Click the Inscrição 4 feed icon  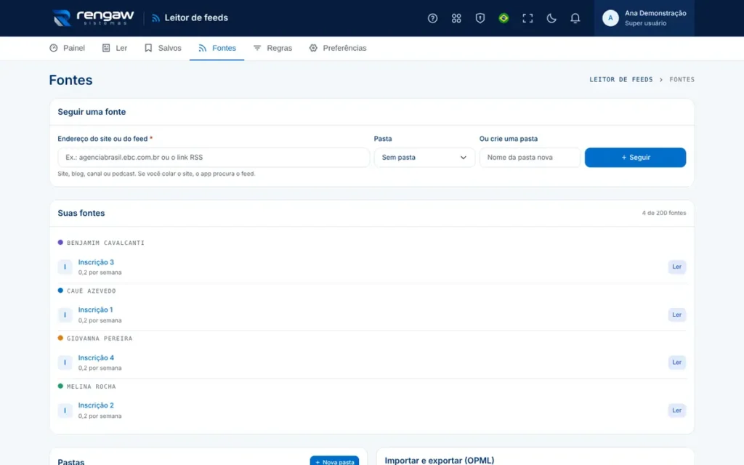coord(65,363)
